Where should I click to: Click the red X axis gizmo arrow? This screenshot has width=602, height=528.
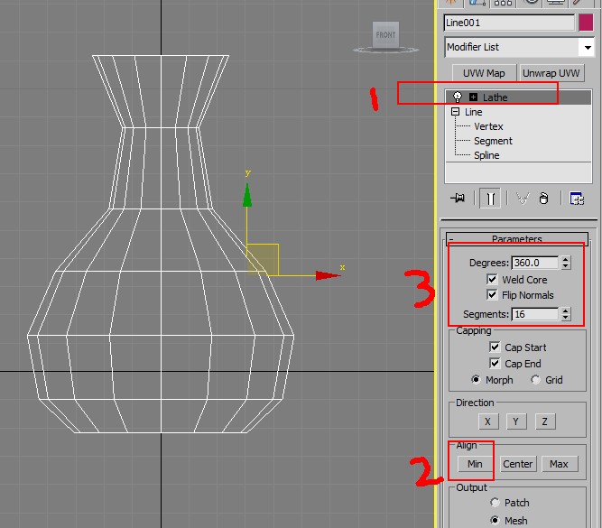[329, 275]
